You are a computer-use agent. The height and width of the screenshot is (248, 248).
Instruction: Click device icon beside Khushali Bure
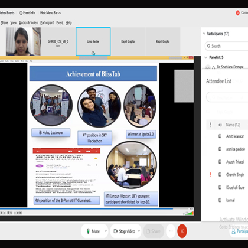pos(220,187)
